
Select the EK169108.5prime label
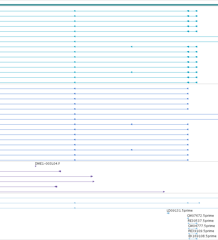pos(202,236)
